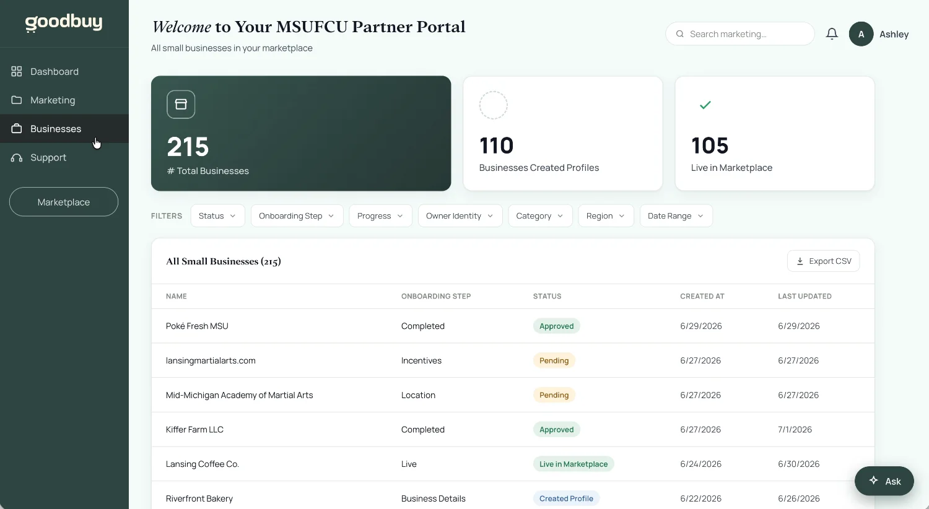This screenshot has width=929, height=509.
Task: Open the Onboarding Step filter dropdown
Action: point(297,215)
